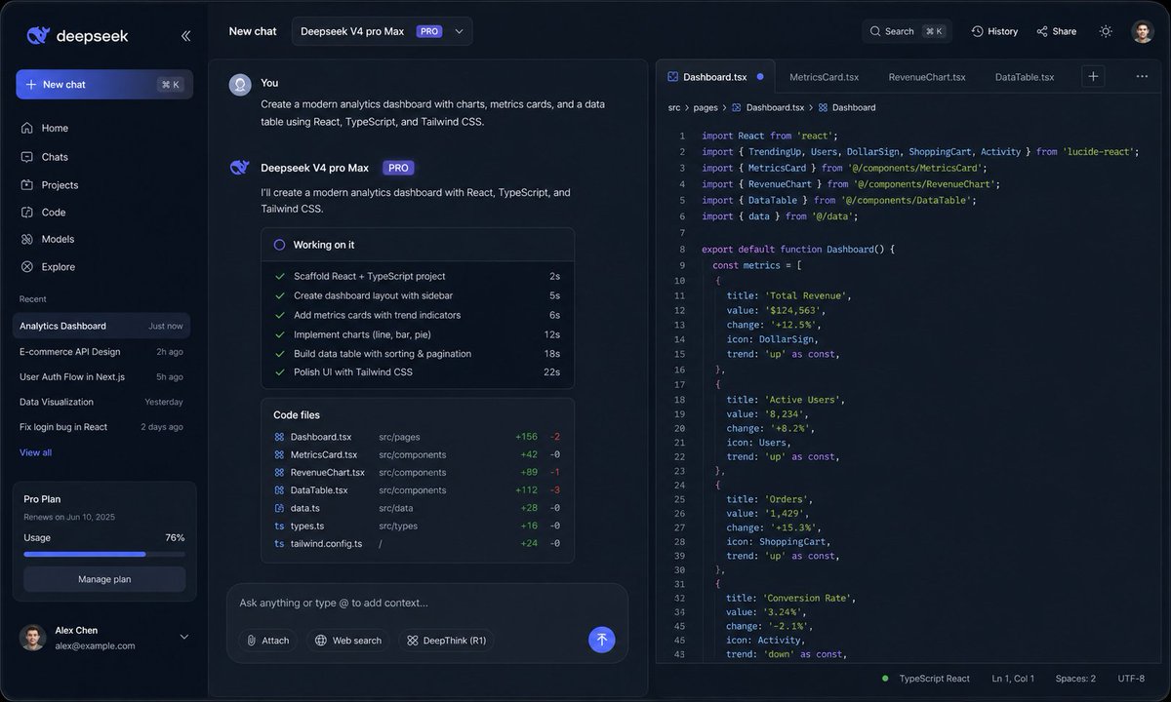The height and width of the screenshot is (702, 1171).
Task: Collapse the sidebar with double-chevron icon
Action: 185,36
